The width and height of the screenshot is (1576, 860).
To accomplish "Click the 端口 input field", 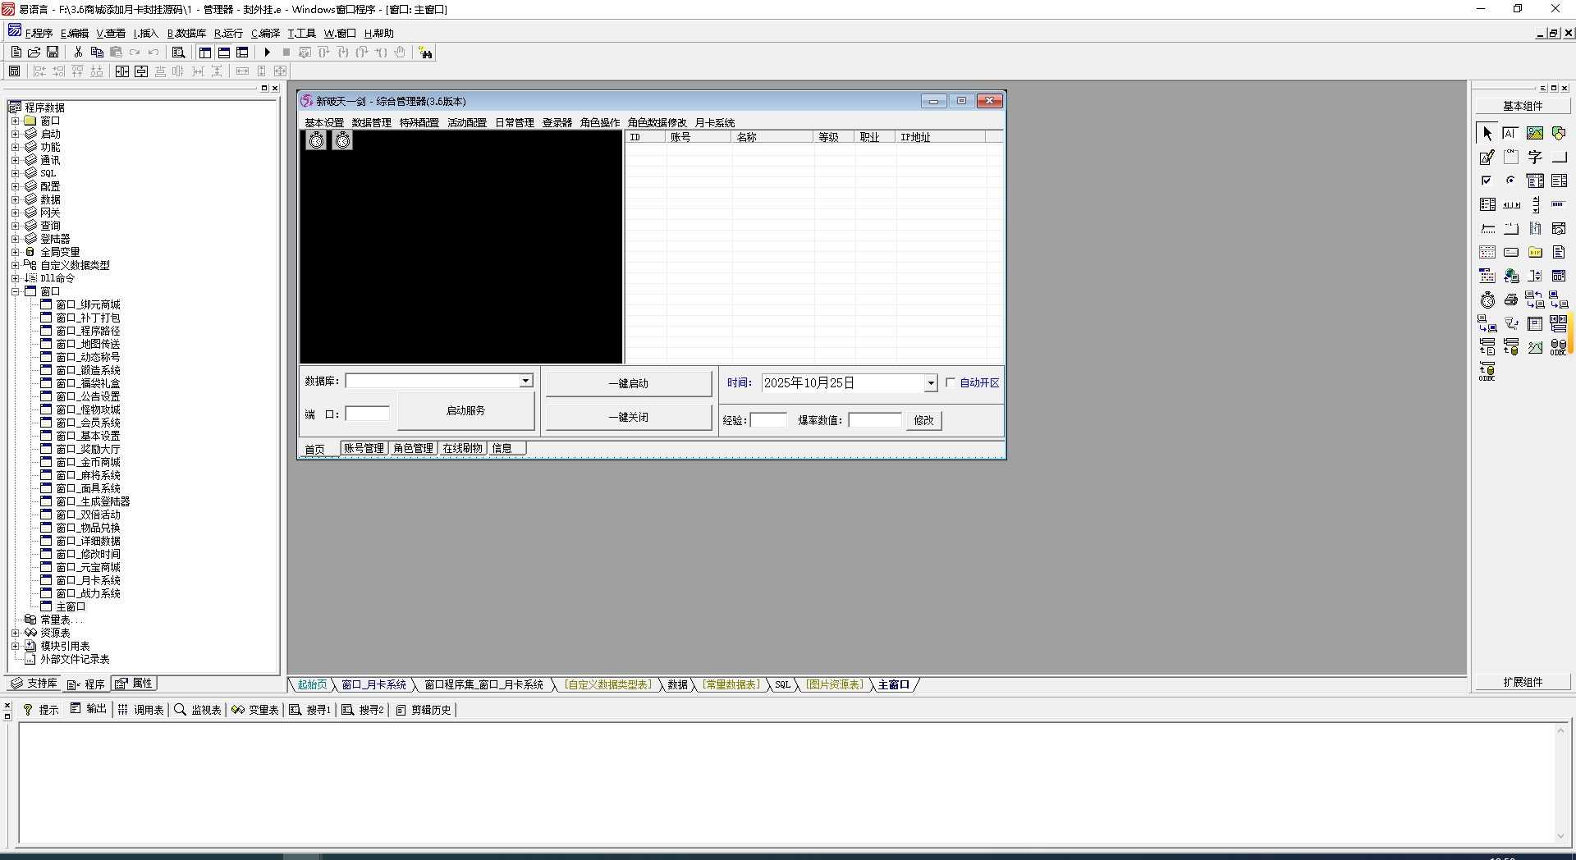I will (367, 414).
